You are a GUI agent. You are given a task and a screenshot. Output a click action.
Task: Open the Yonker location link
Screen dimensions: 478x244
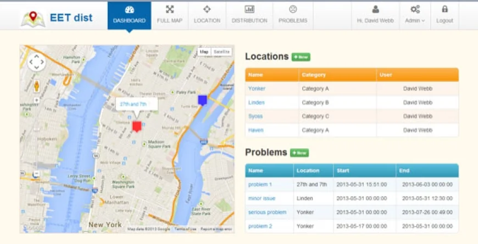(x=256, y=88)
